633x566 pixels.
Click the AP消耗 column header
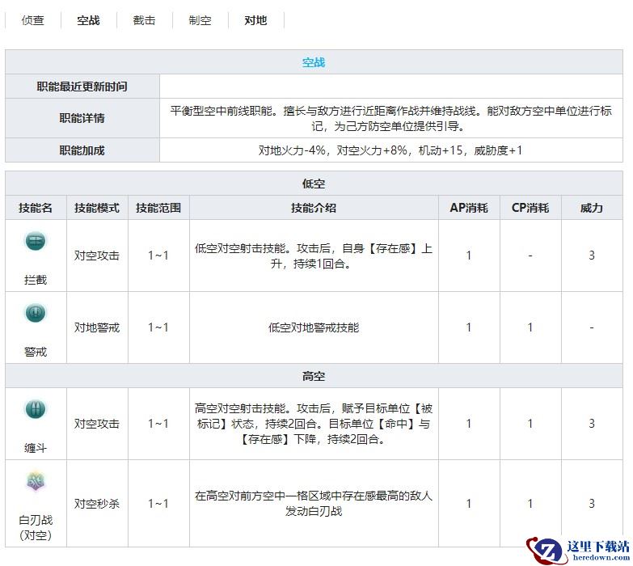[x=469, y=208]
